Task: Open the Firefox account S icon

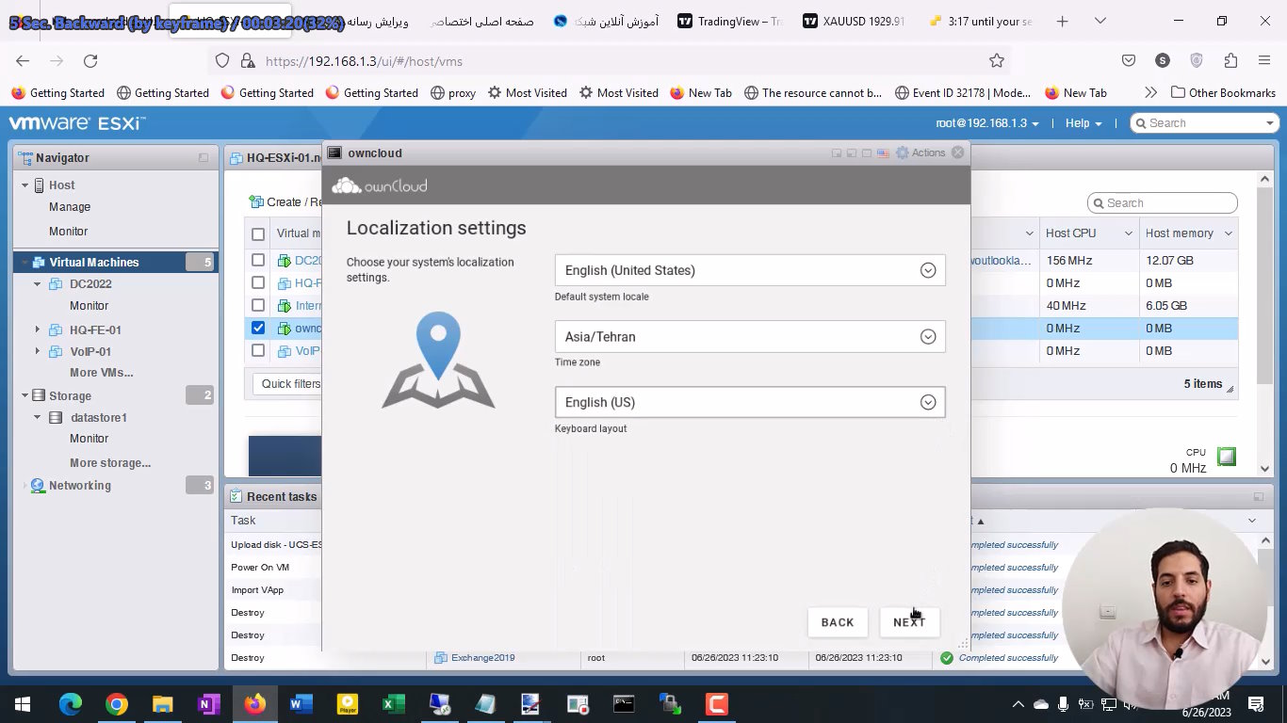Action: click(1163, 60)
